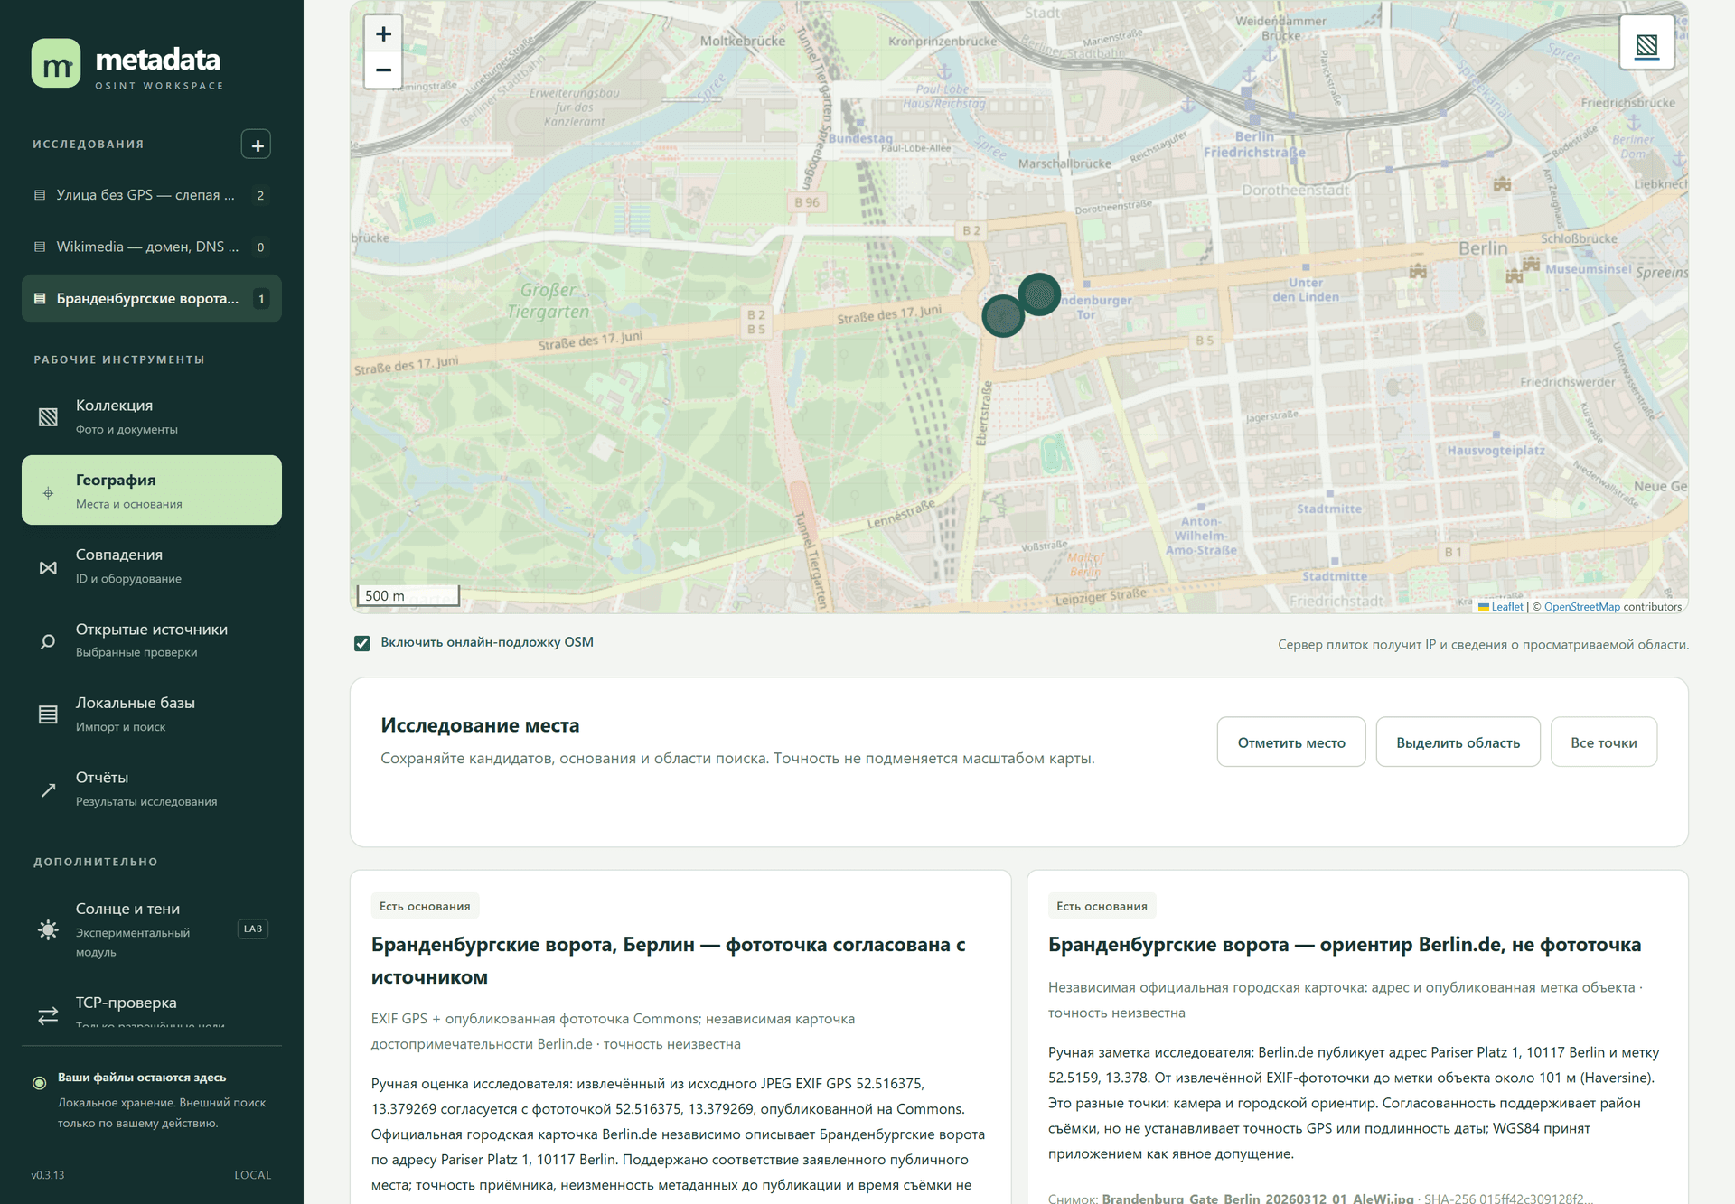Screen dimensions: 1735x1204
Task: Click the title фототочка согласована с источником
Action: coord(668,961)
